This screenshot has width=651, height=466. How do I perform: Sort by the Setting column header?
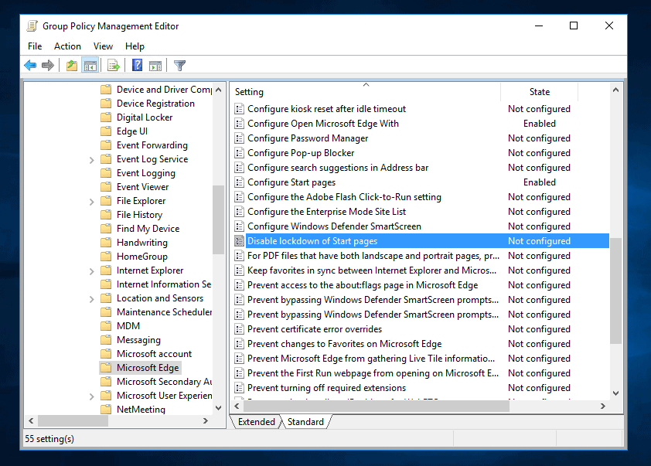click(366, 92)
